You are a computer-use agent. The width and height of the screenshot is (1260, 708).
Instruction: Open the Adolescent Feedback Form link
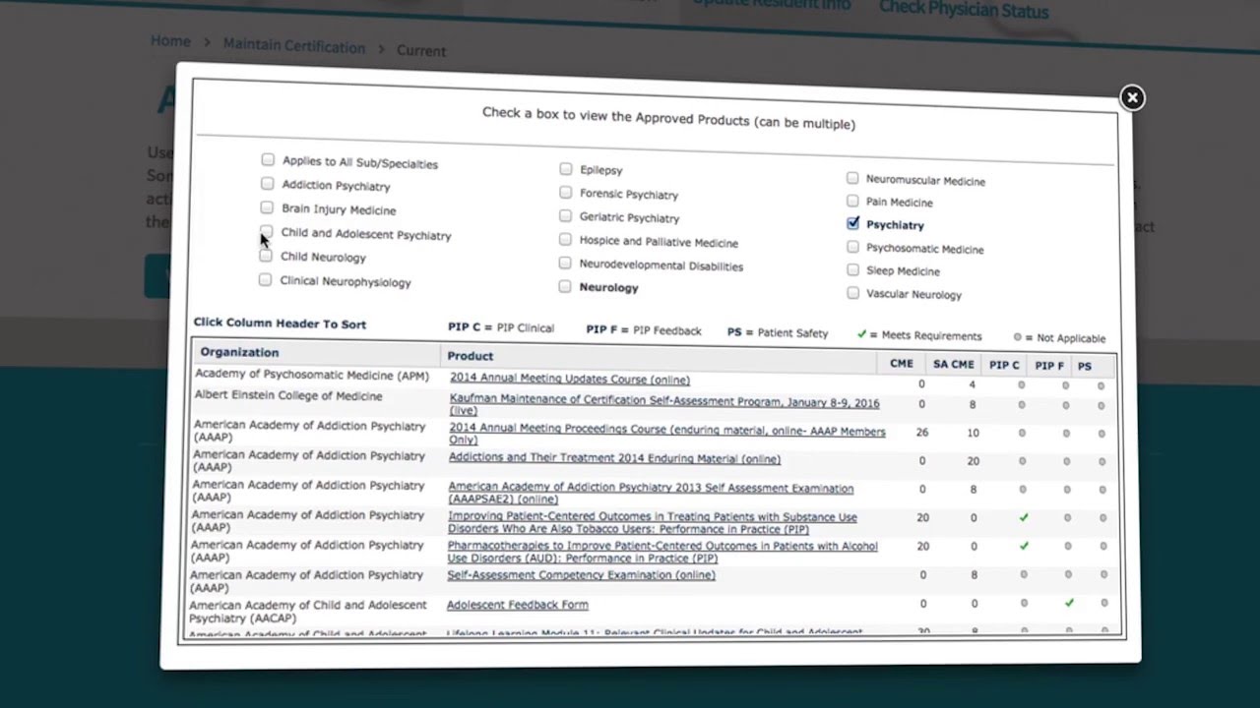[517, 606]
